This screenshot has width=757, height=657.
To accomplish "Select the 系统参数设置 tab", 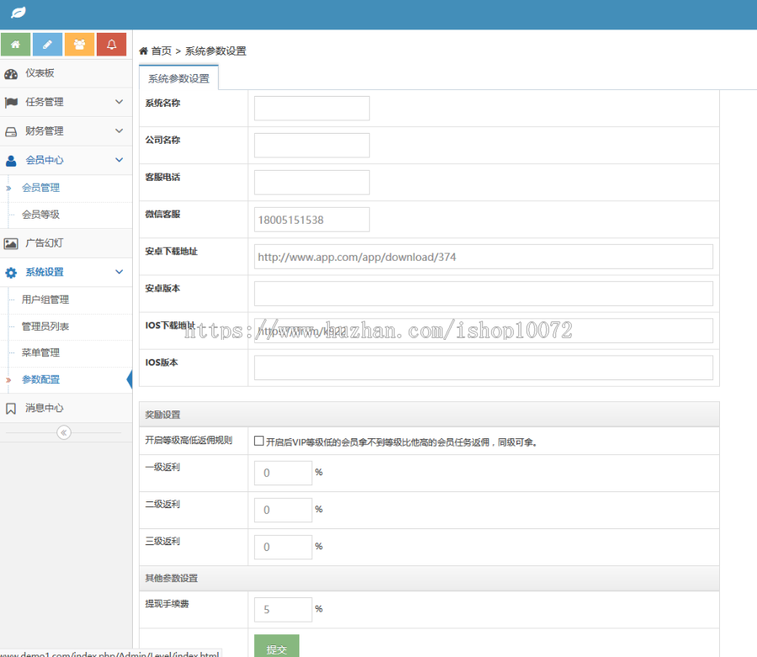I will 178,78.
